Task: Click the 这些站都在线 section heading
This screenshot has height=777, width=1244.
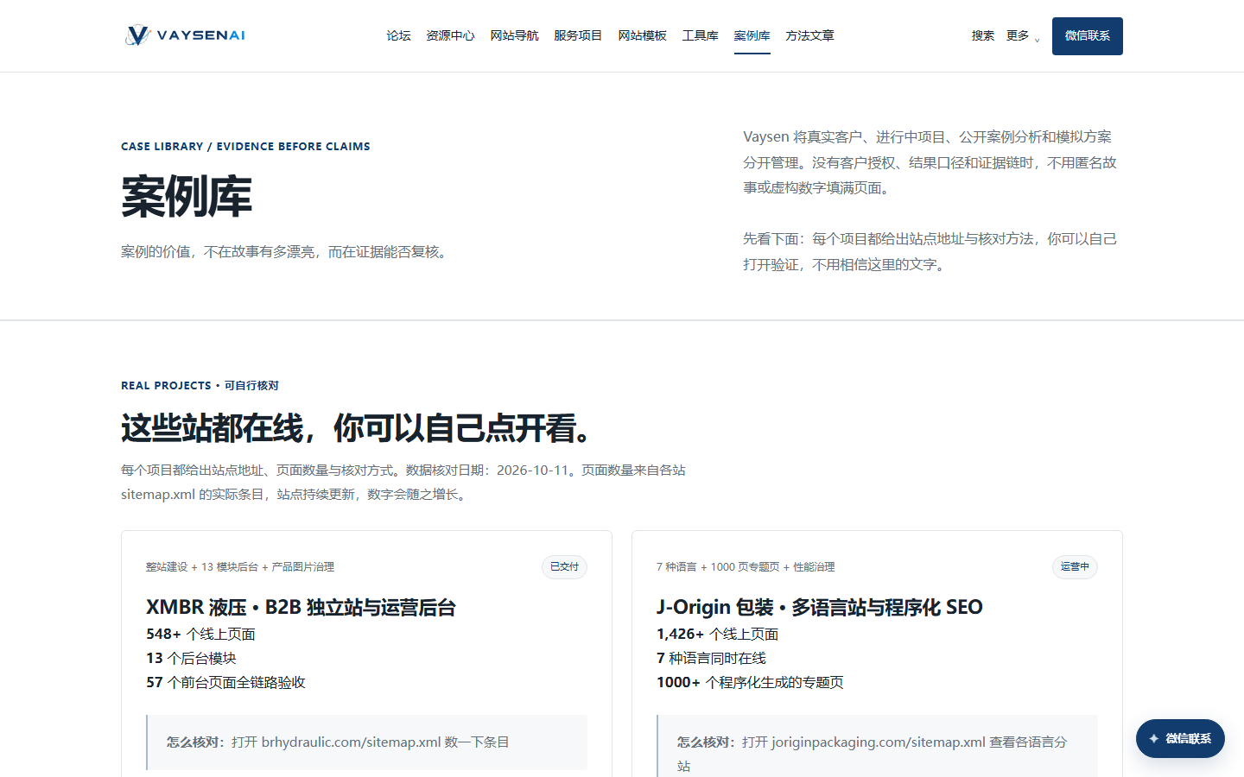Action: pyautogui.click(x=359, y=428)
